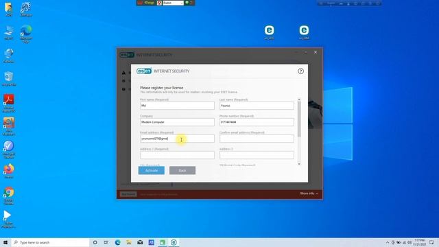
Task: Click the Company field with Modern Computer
Action: [x=177, y=122]
